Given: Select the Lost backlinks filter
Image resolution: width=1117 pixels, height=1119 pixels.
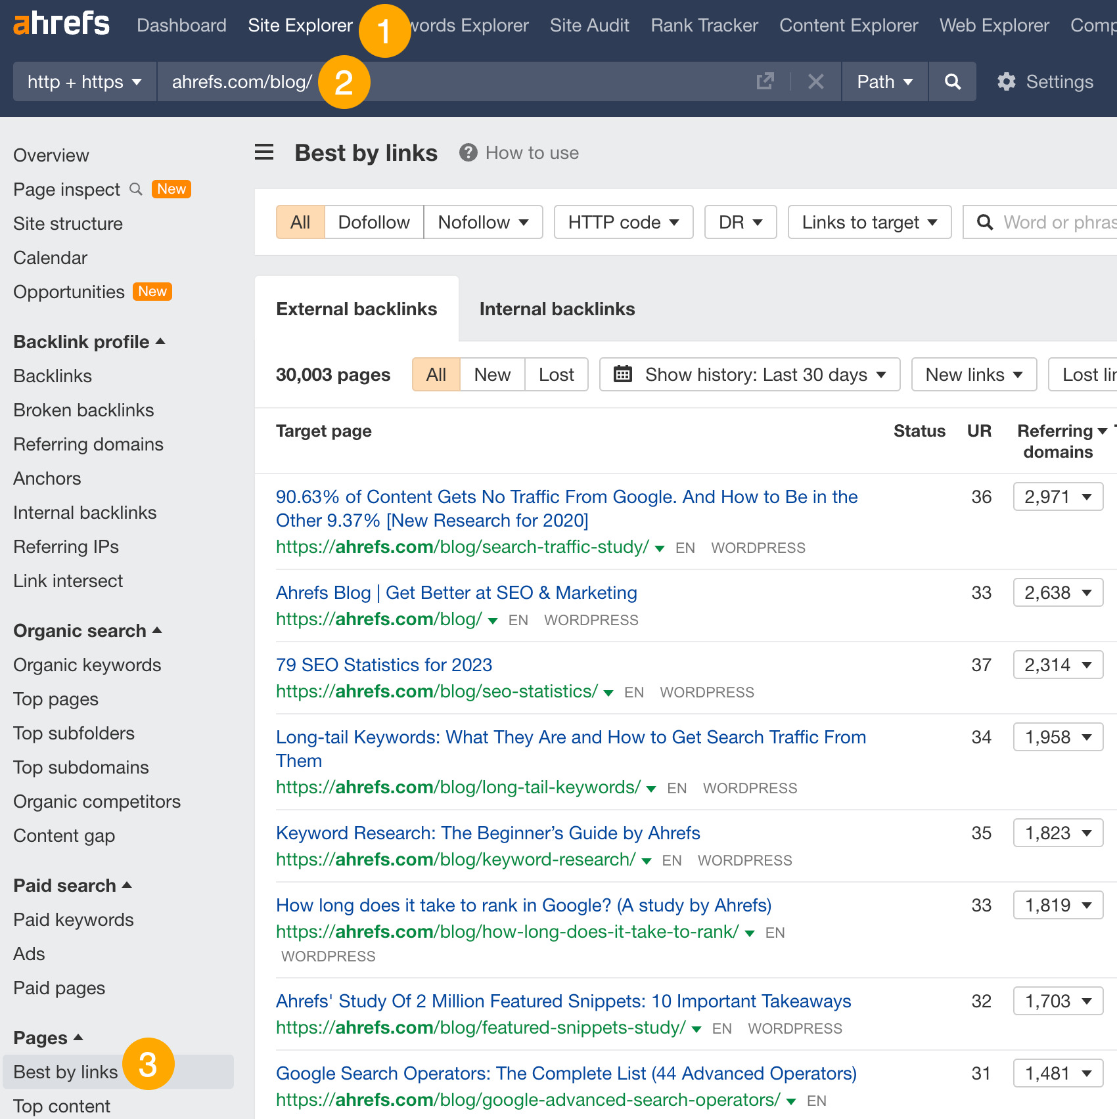Looking at the screenshot, I should pos(556,374).
